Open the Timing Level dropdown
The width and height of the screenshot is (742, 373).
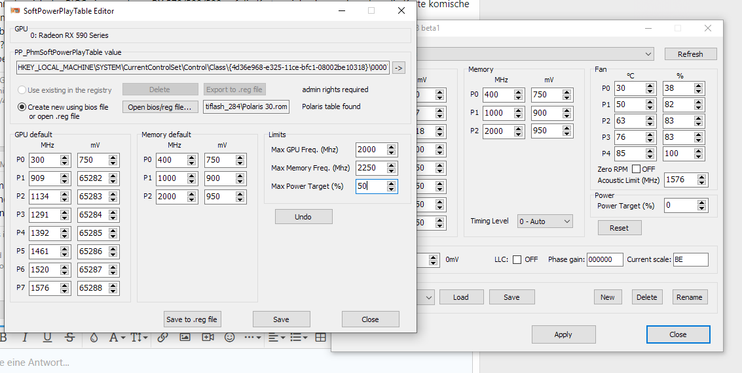[x=545, y=221]
